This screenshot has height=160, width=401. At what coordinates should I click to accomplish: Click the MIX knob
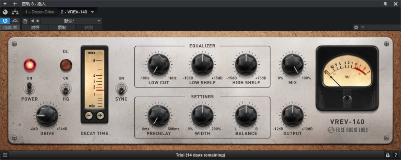pos(293,64)
